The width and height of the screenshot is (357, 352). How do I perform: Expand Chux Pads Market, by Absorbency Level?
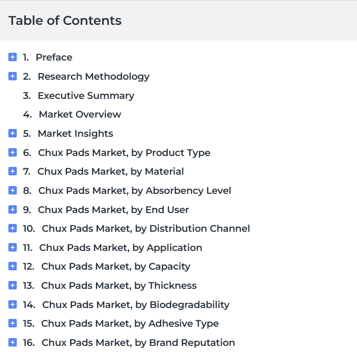pyautogui.click(x=13, y=190)
